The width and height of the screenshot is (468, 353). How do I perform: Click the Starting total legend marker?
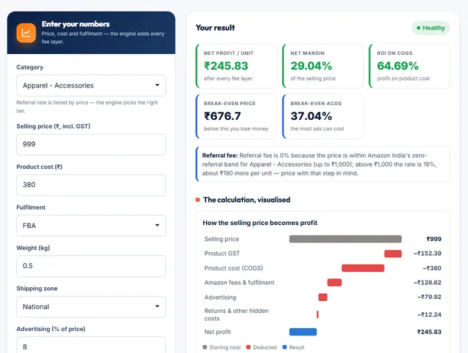(x=205, y=347)
